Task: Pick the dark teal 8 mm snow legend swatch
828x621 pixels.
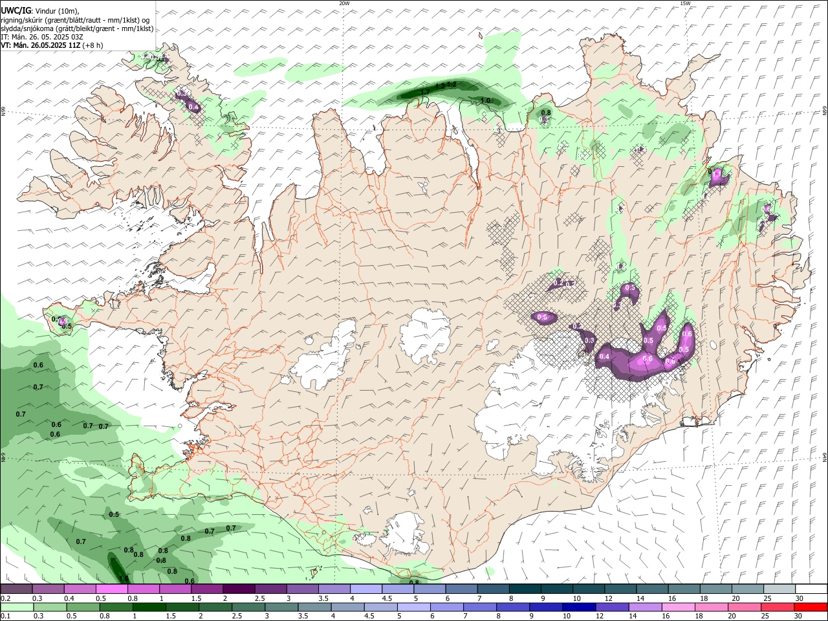Action: pos(525,589)
